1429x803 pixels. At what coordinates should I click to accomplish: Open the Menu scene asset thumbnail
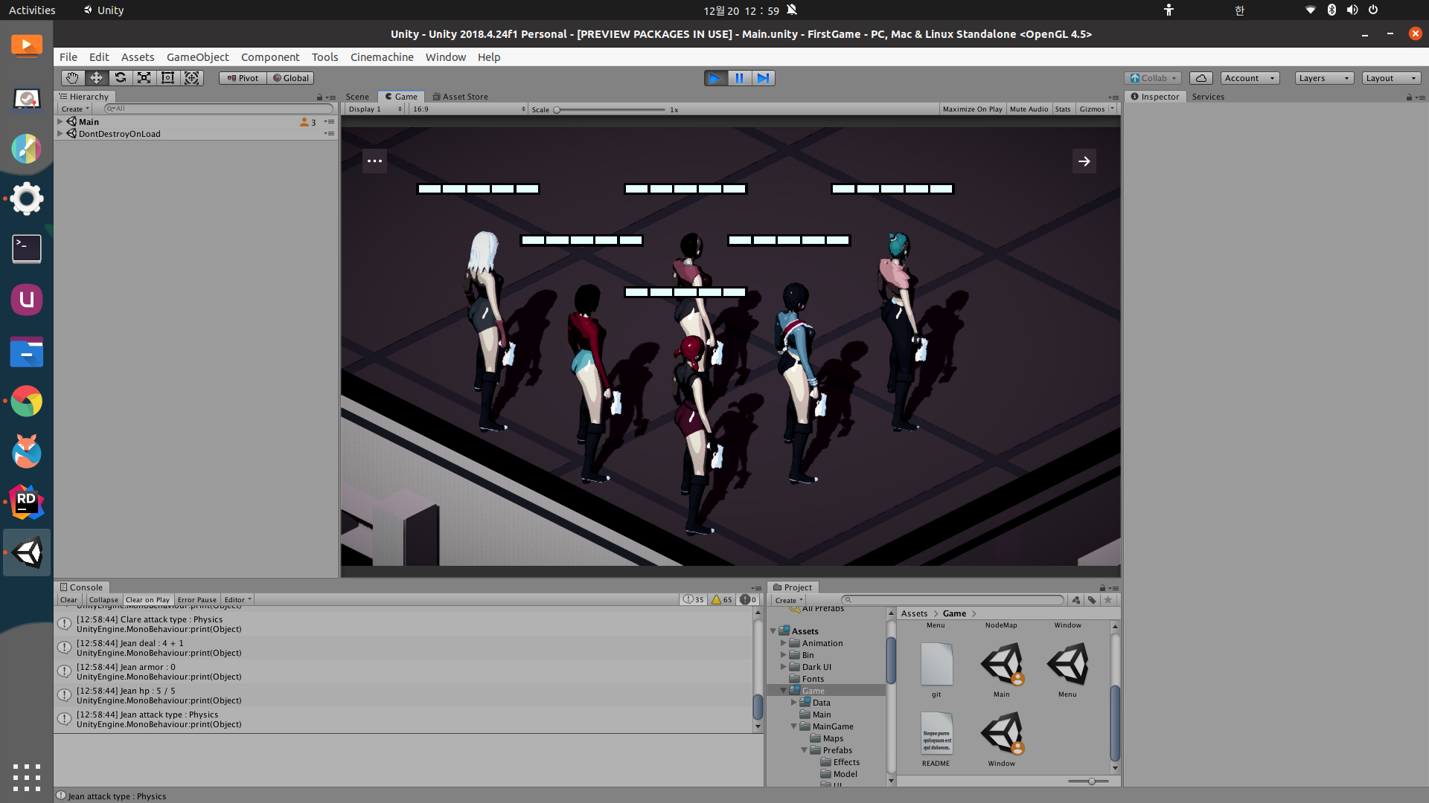(1067, 665)
